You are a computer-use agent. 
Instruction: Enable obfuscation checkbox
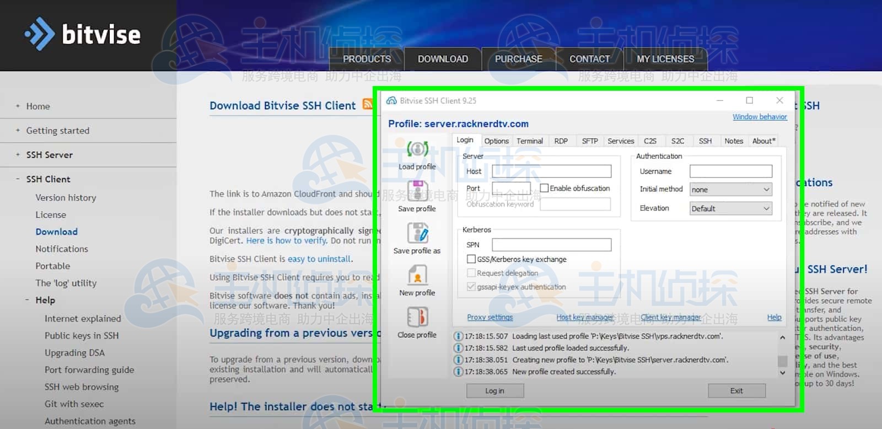[544, 188]
